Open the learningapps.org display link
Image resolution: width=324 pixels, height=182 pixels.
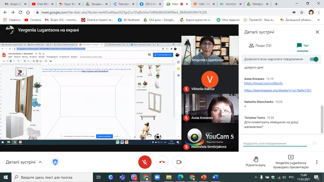[278, 90]
